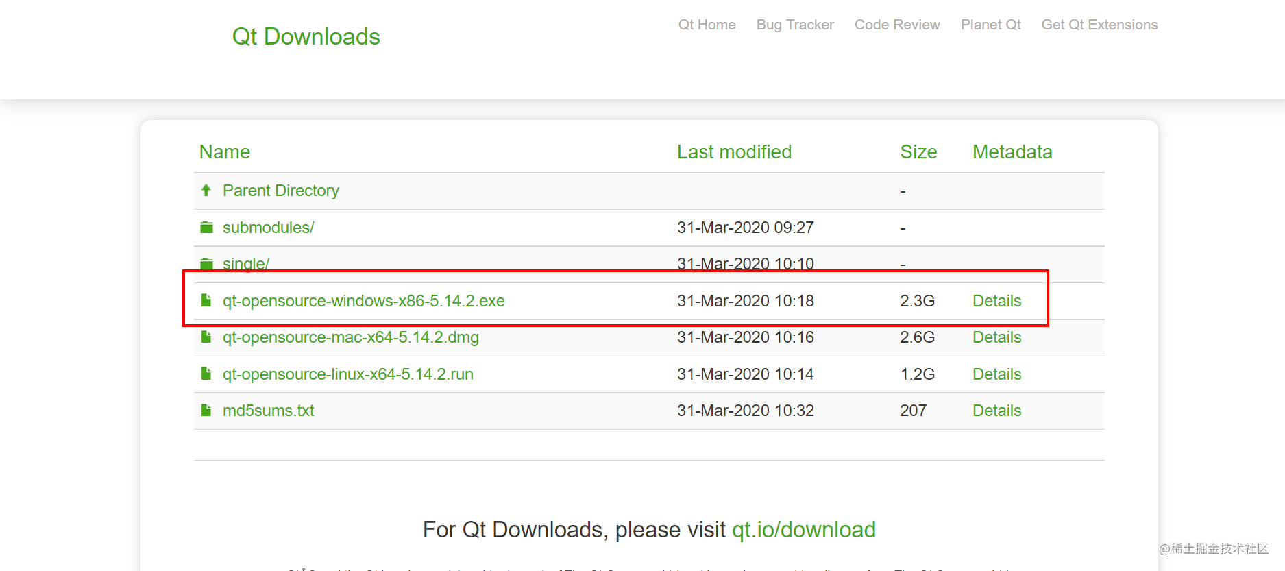
Task: Click file icon next to linux-x64 run
Action: click(x=206, y=374)
